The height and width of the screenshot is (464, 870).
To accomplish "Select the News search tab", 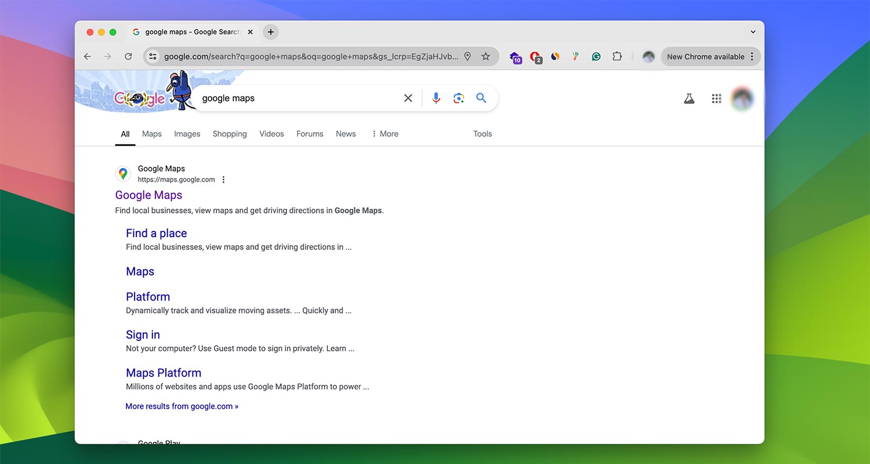I will (346, 134).
